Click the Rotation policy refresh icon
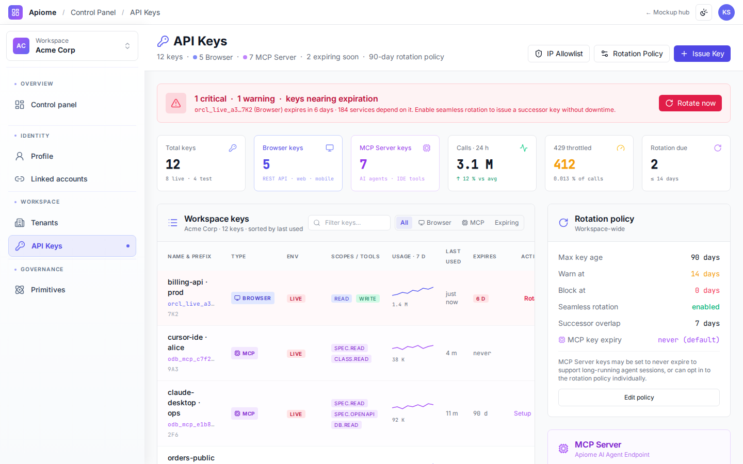This screenshot has height=464, width=743. (x=563, y=223)
